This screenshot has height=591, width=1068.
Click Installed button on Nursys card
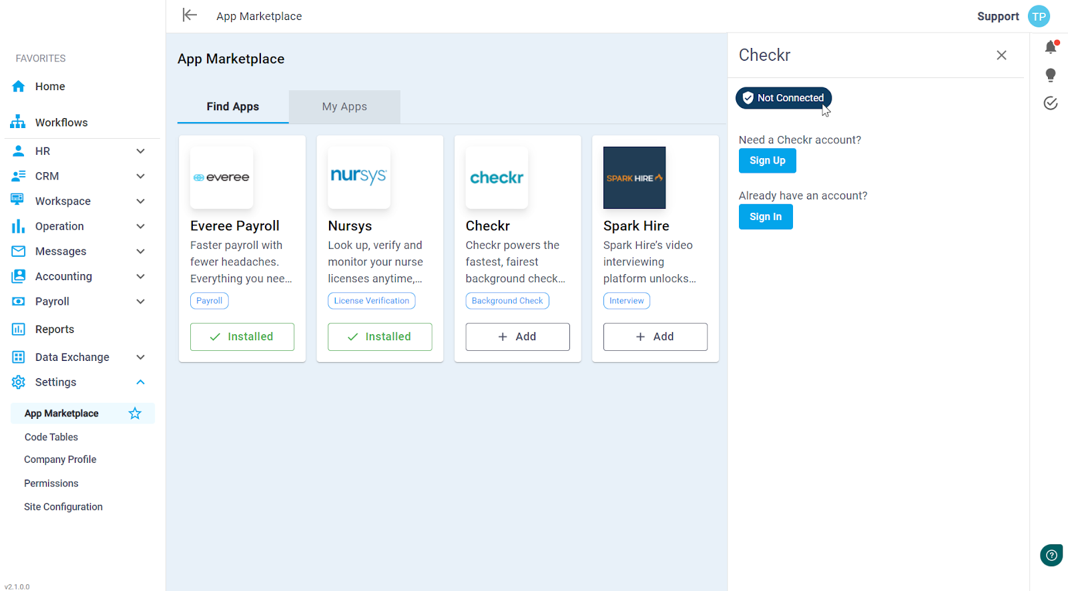380,337
